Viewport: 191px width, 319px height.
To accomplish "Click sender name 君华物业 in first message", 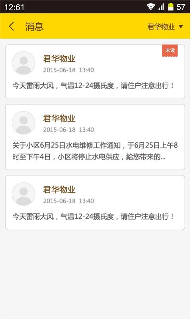I will coord(59,59).
